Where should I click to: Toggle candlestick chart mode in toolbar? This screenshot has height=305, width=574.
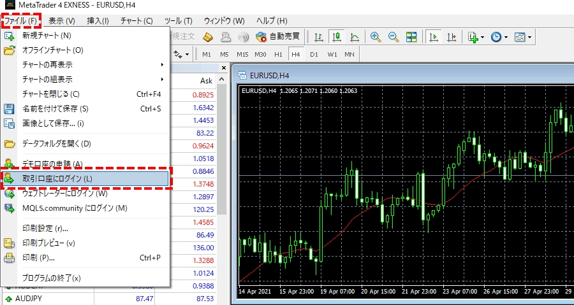pyautogui.click(x=336, y=37)
